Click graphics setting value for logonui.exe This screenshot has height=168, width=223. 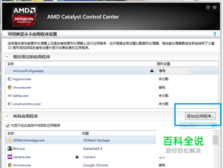(x=163, y=79)
